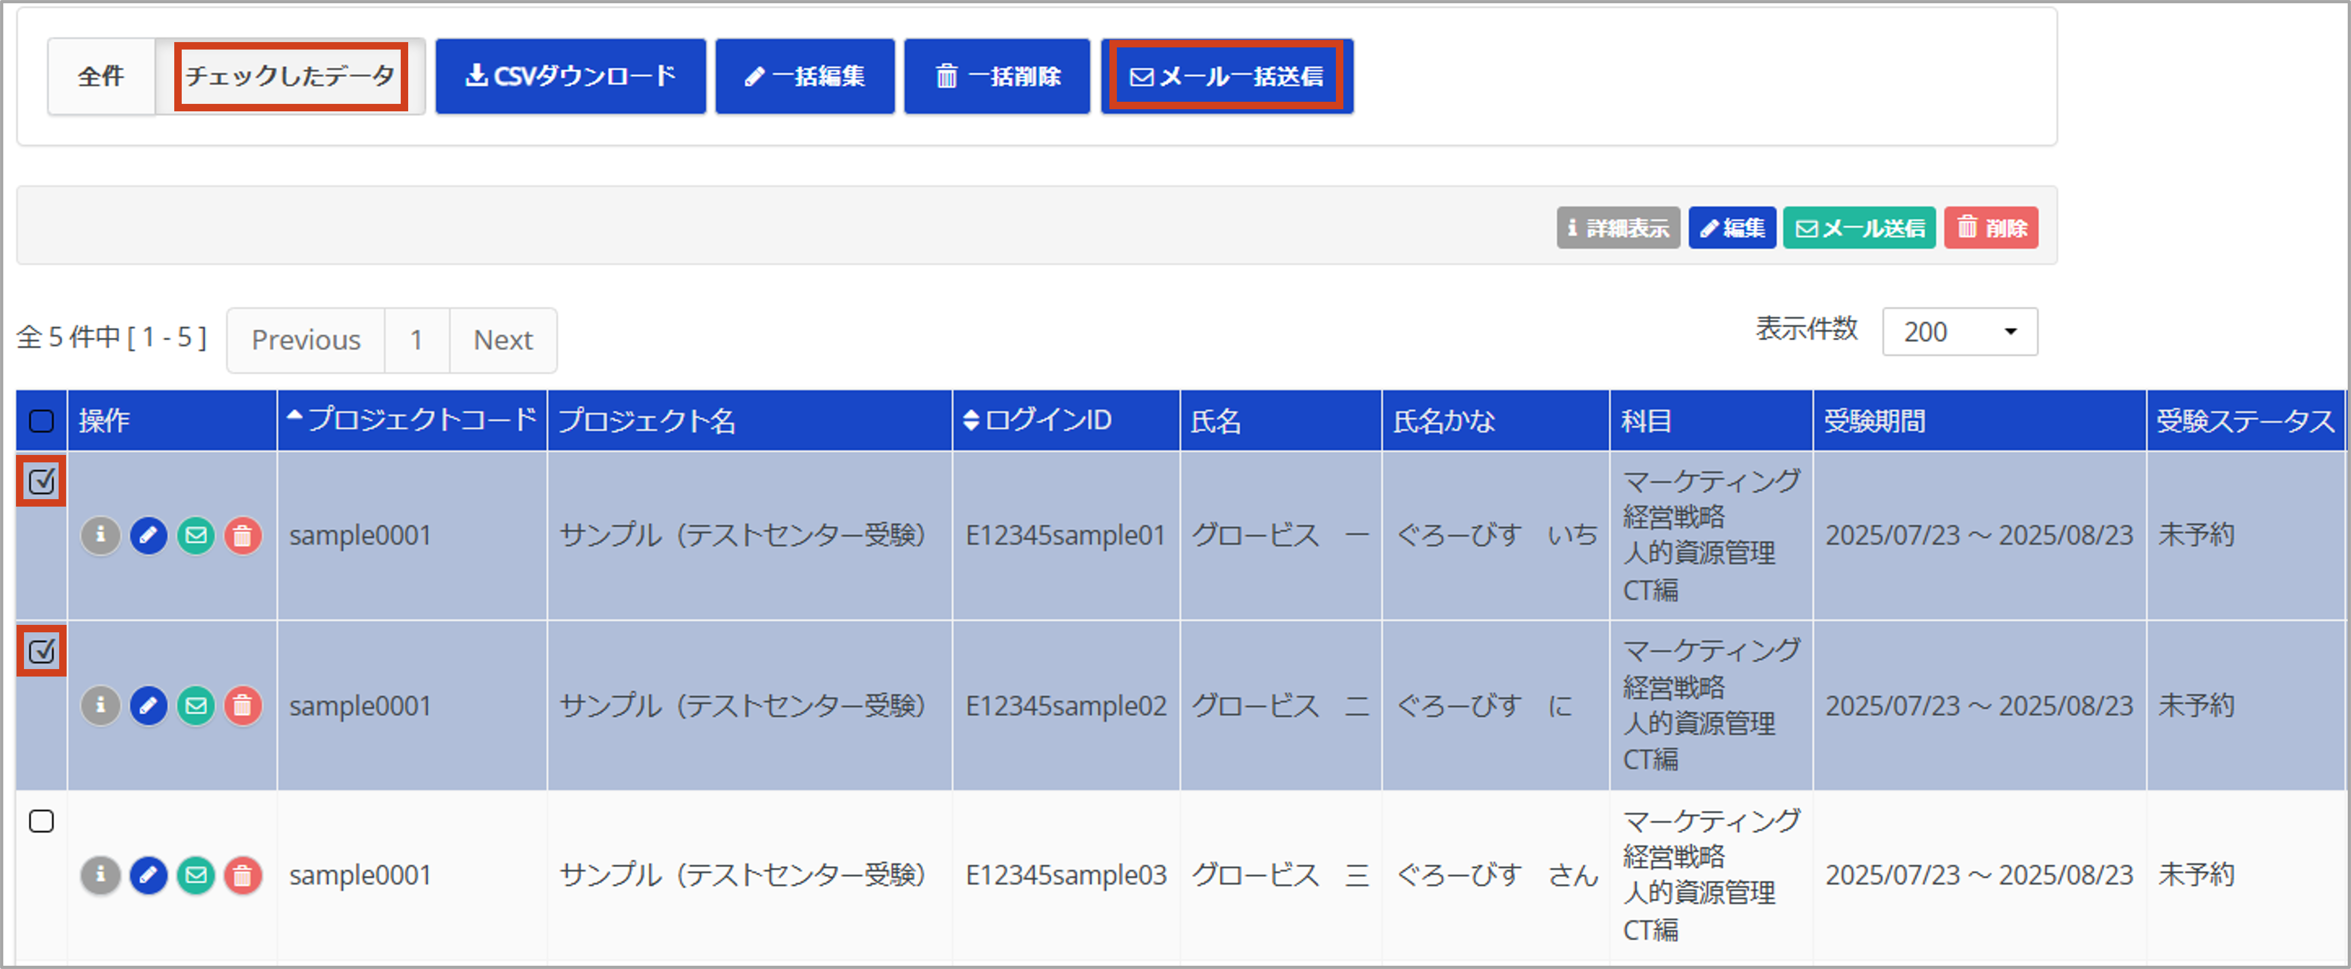Click 未予約 status in E12345sample03 row
This screenshot has height=969, width=2351.
2196,875
